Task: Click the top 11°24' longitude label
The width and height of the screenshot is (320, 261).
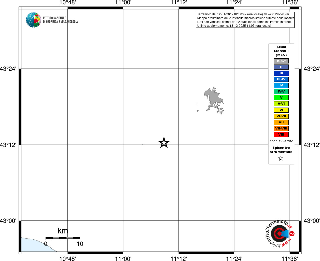Action: [x=234, y=3]
